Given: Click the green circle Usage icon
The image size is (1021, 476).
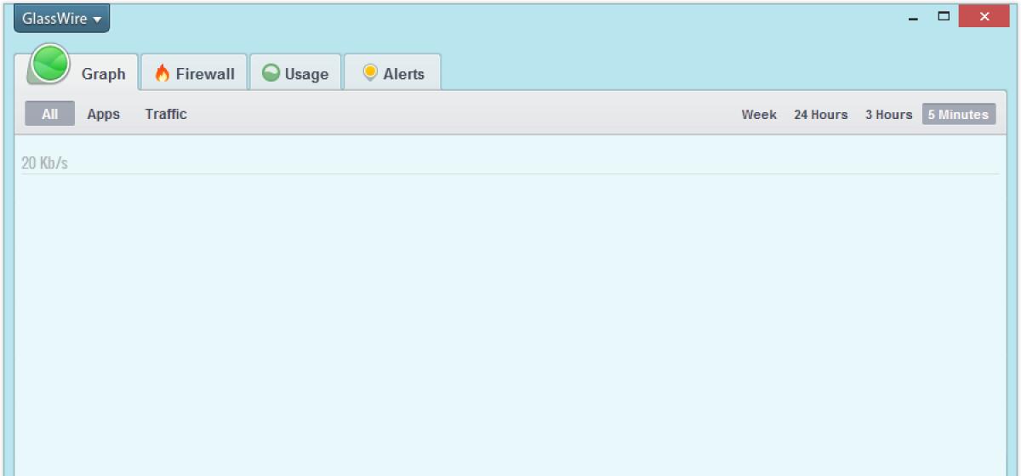Looking at the screenshot, I should coord(271,73).
